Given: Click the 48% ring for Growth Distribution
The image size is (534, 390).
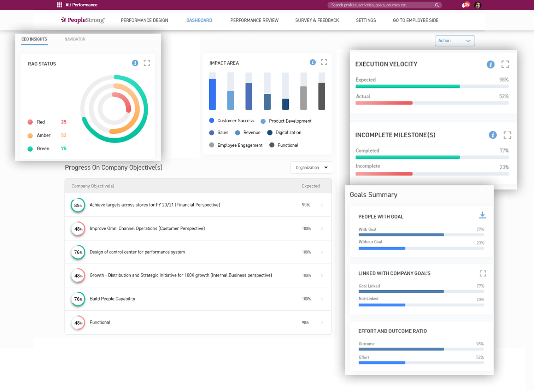Looking at the screenshot, I should pos(78,275).
